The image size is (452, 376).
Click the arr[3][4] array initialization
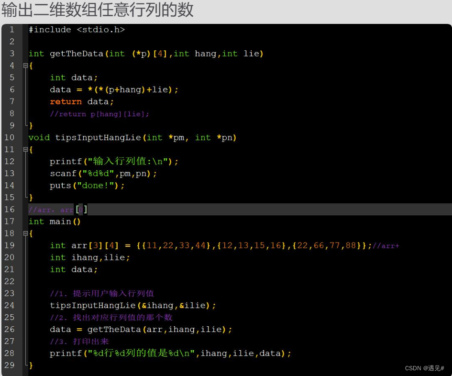click(x=211, y=246)
